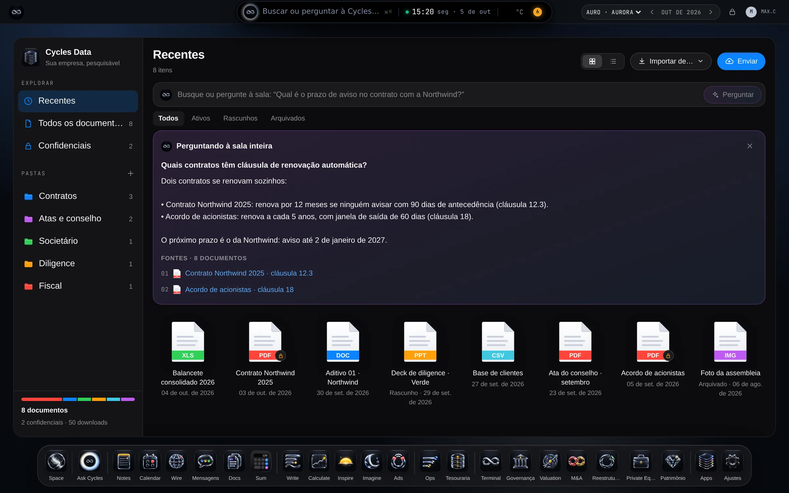Click the purple segment of storage bar
This screenshot has height=493, width=789.
128,399
